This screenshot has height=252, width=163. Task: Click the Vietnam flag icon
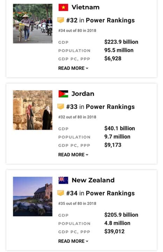pyautogui.click(x=63, y=7)
